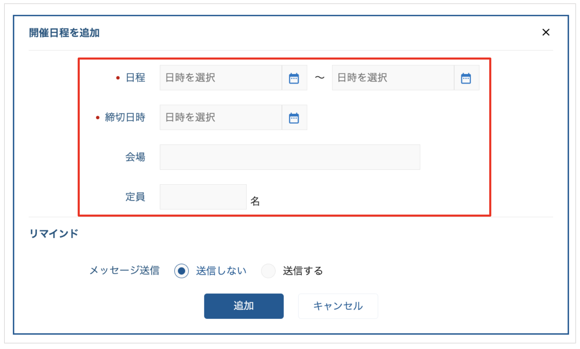580x349 pixels.
Task: Click the 締切日時 date input field
Action: [221, 117]
